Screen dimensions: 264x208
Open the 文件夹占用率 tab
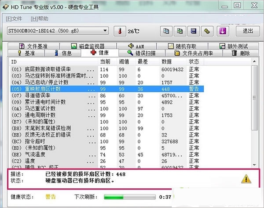[x=194, y=53]
